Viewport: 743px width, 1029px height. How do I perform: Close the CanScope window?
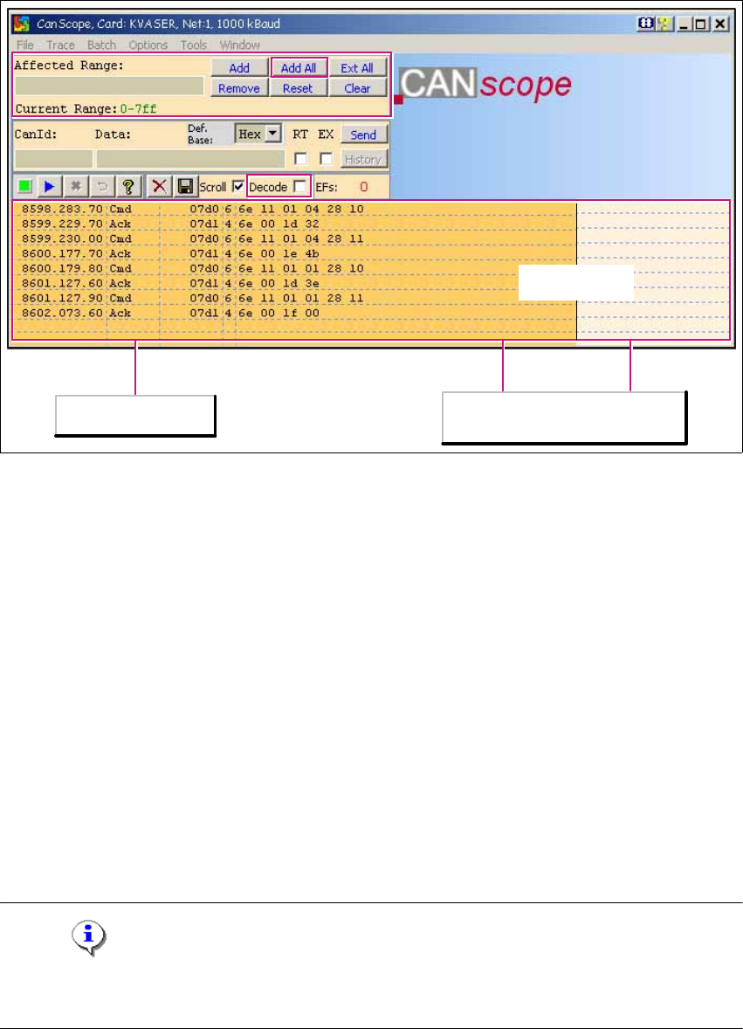click(720, 24)
